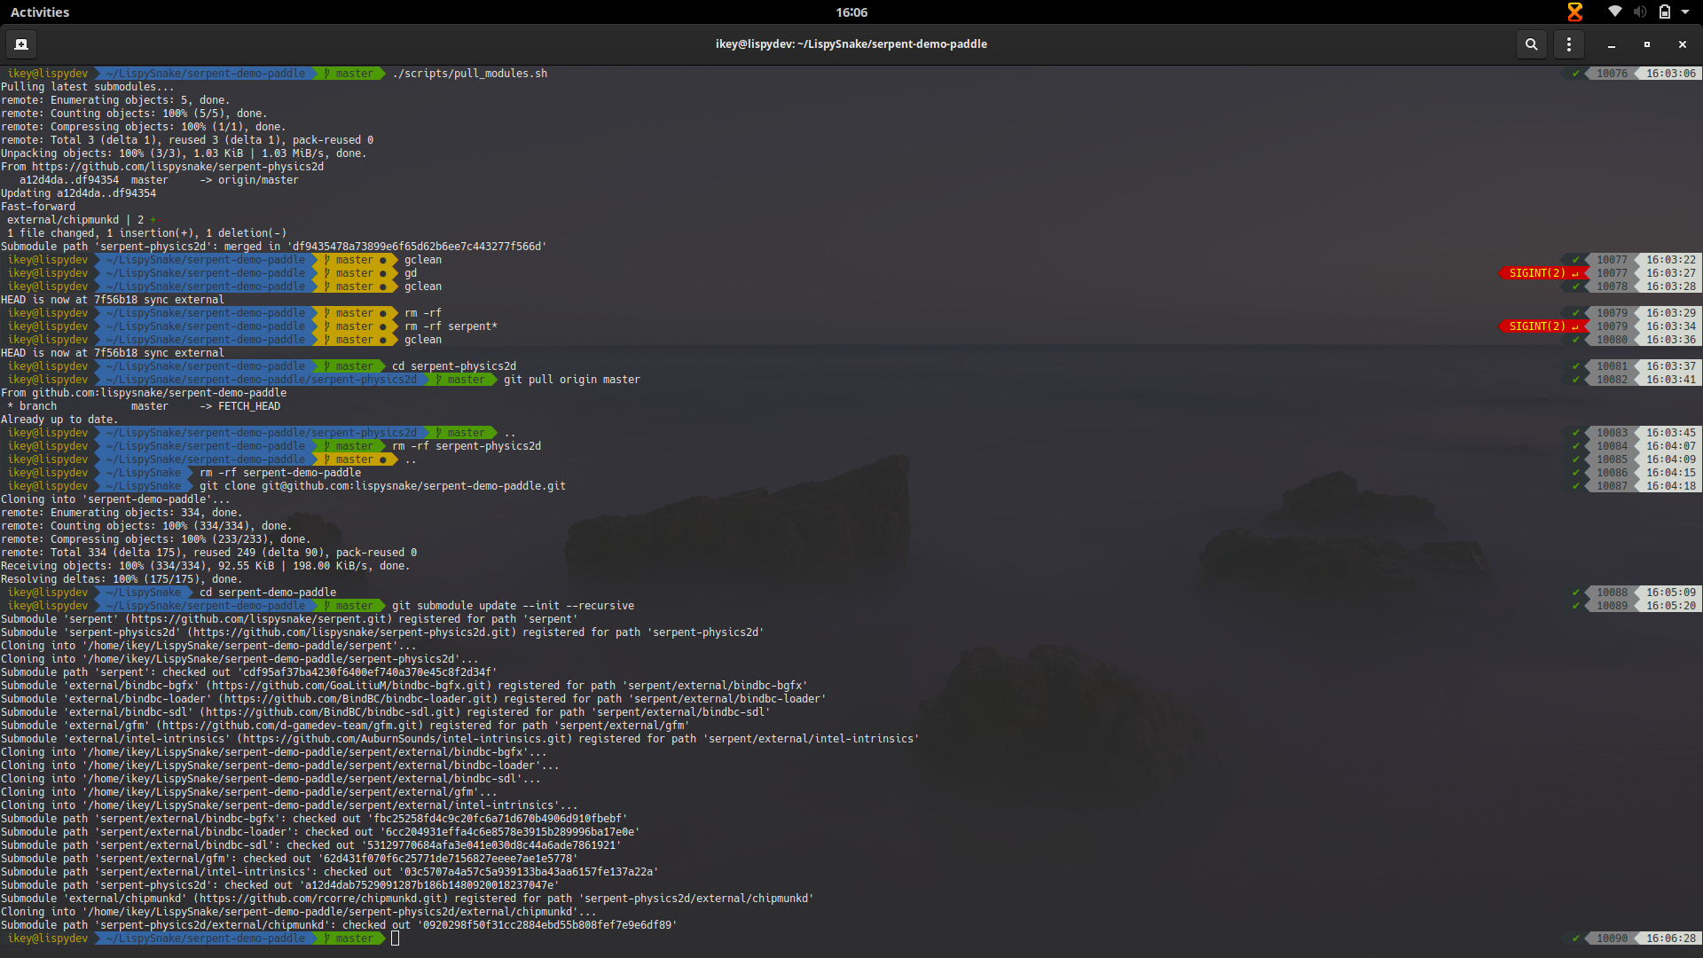Click the orange tray indicator icon

(1575, 12)
